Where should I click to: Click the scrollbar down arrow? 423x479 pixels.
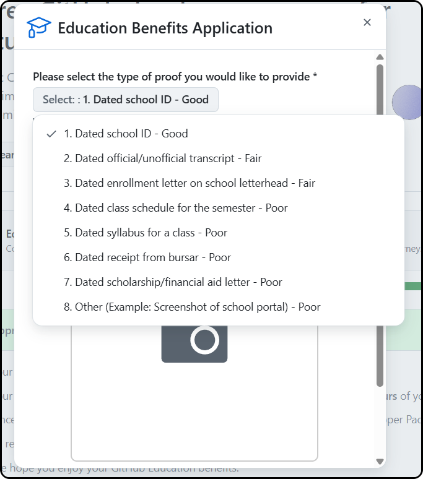click(380, 461)
